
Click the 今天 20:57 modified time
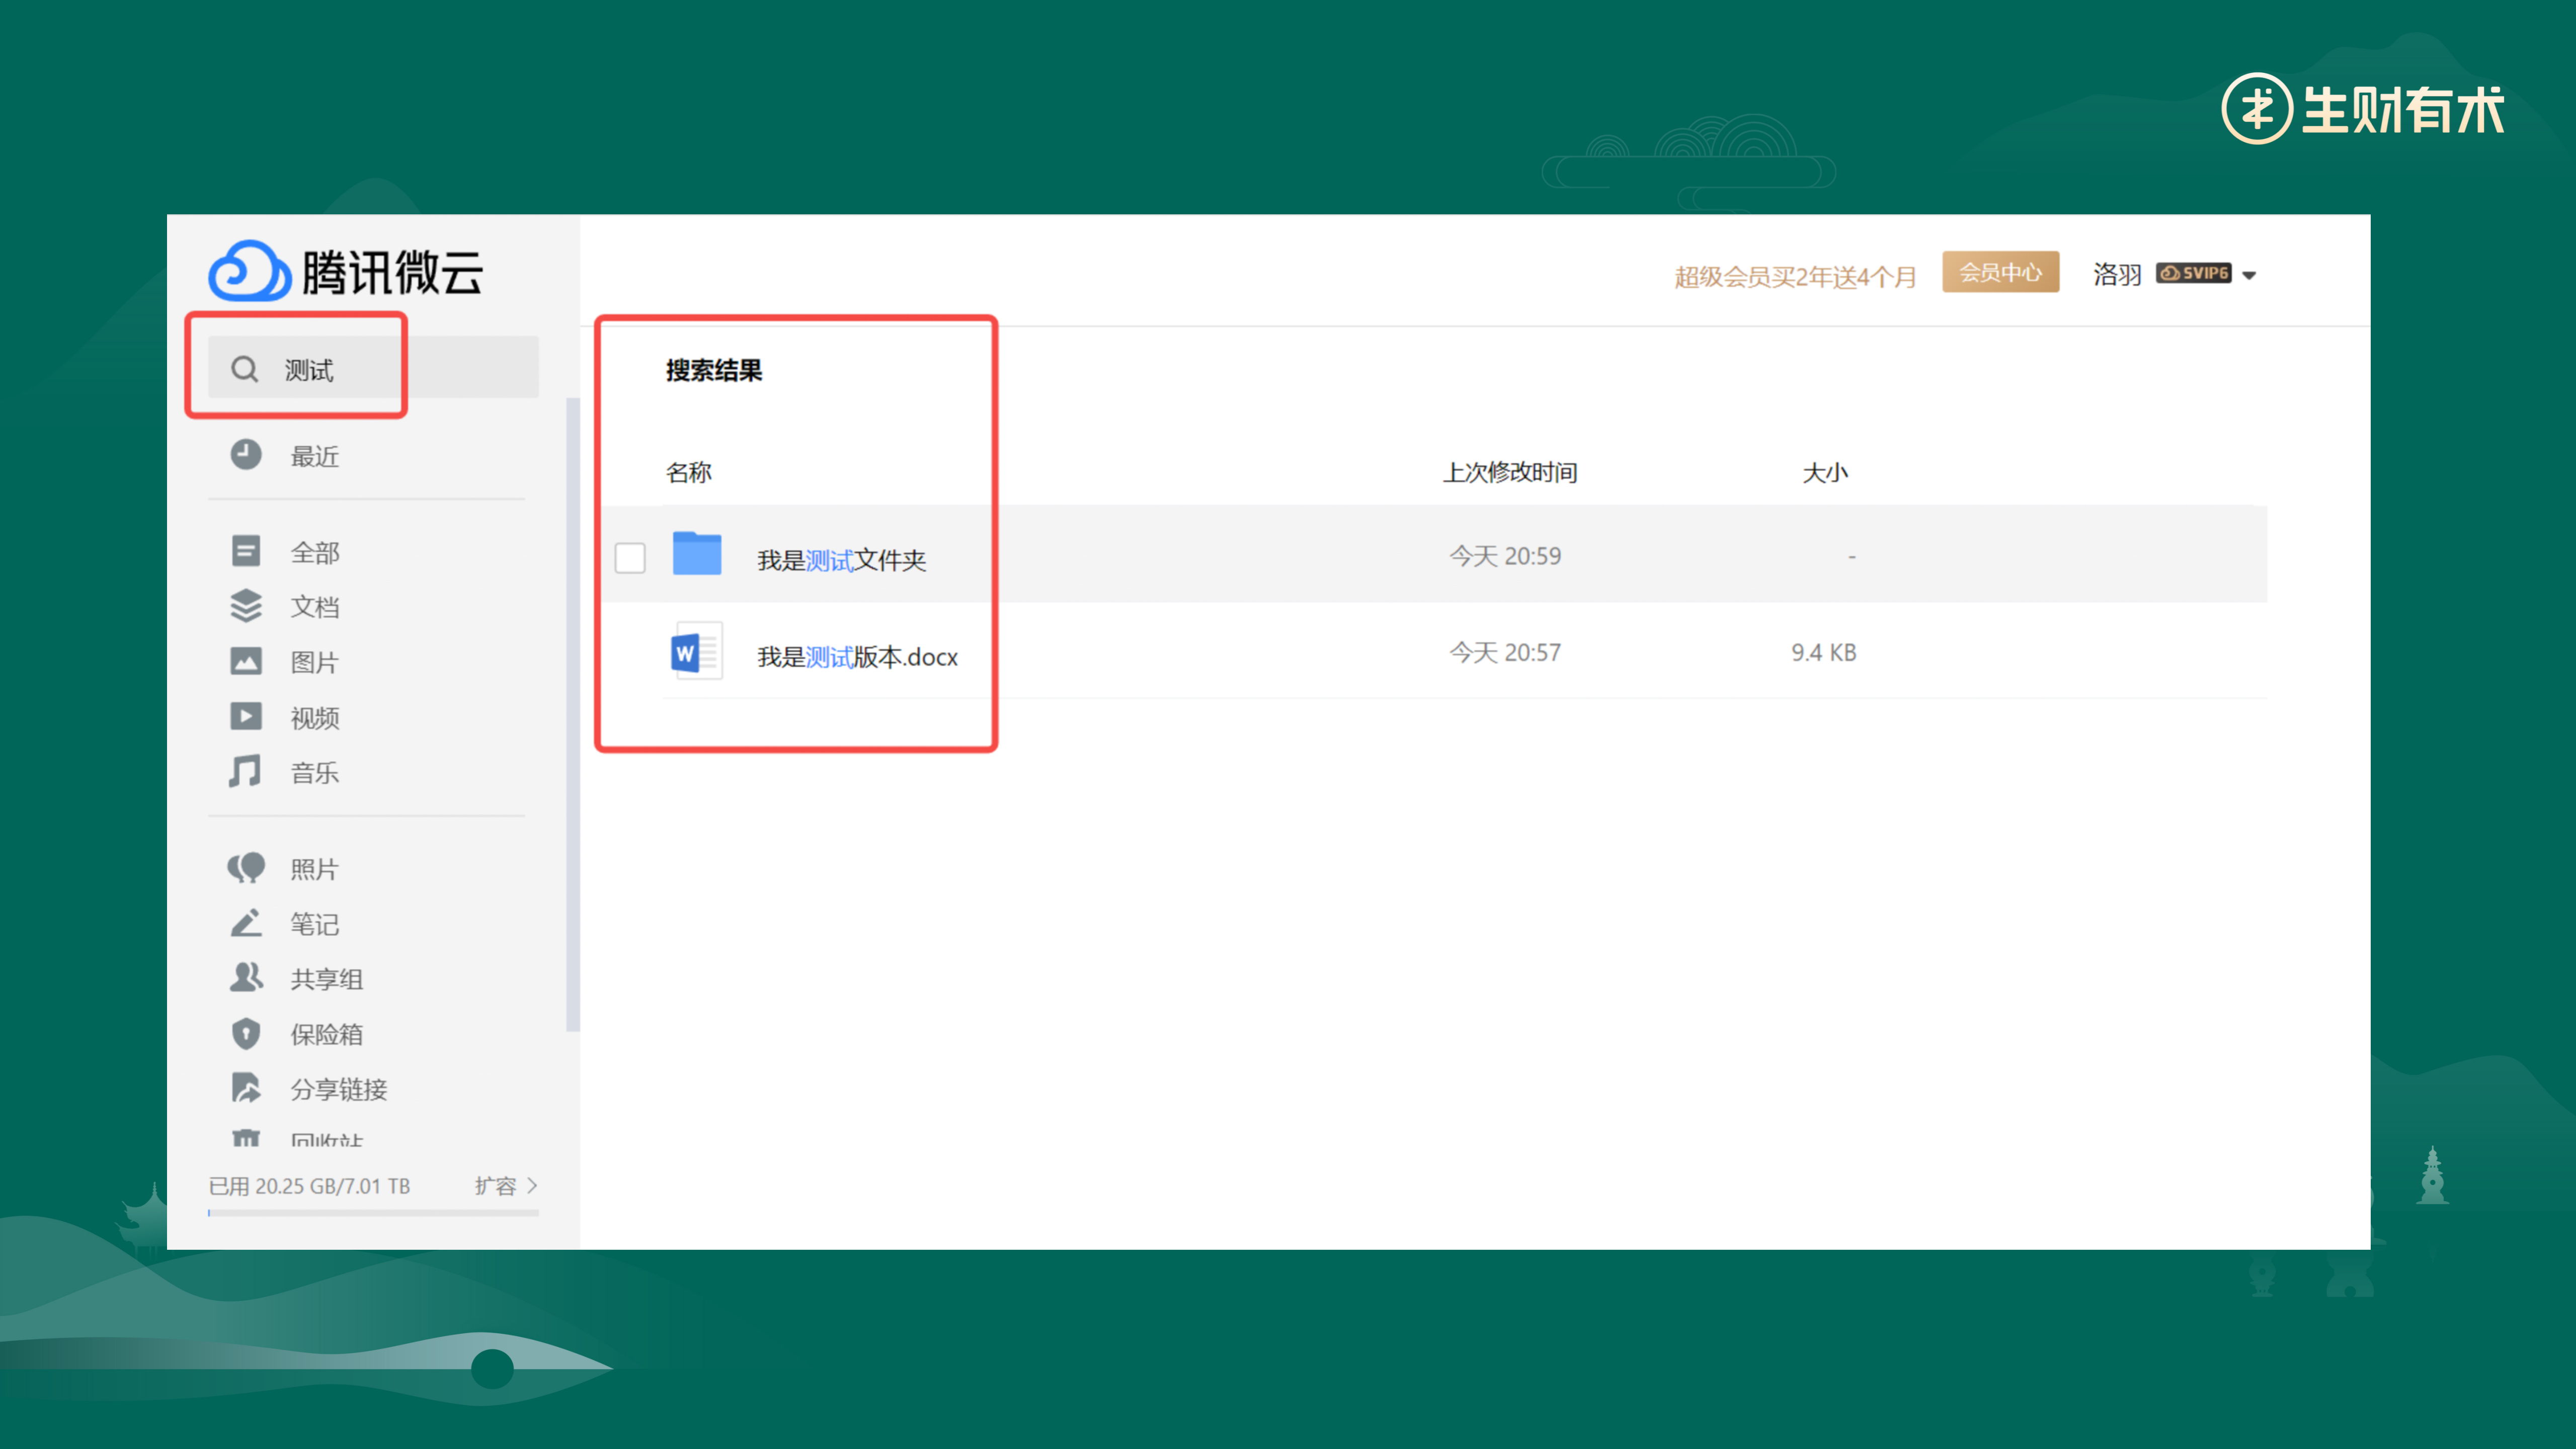(1505, 652)
